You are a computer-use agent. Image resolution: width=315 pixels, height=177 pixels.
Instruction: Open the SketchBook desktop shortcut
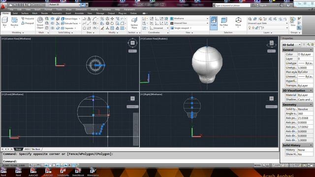point(78,173)
